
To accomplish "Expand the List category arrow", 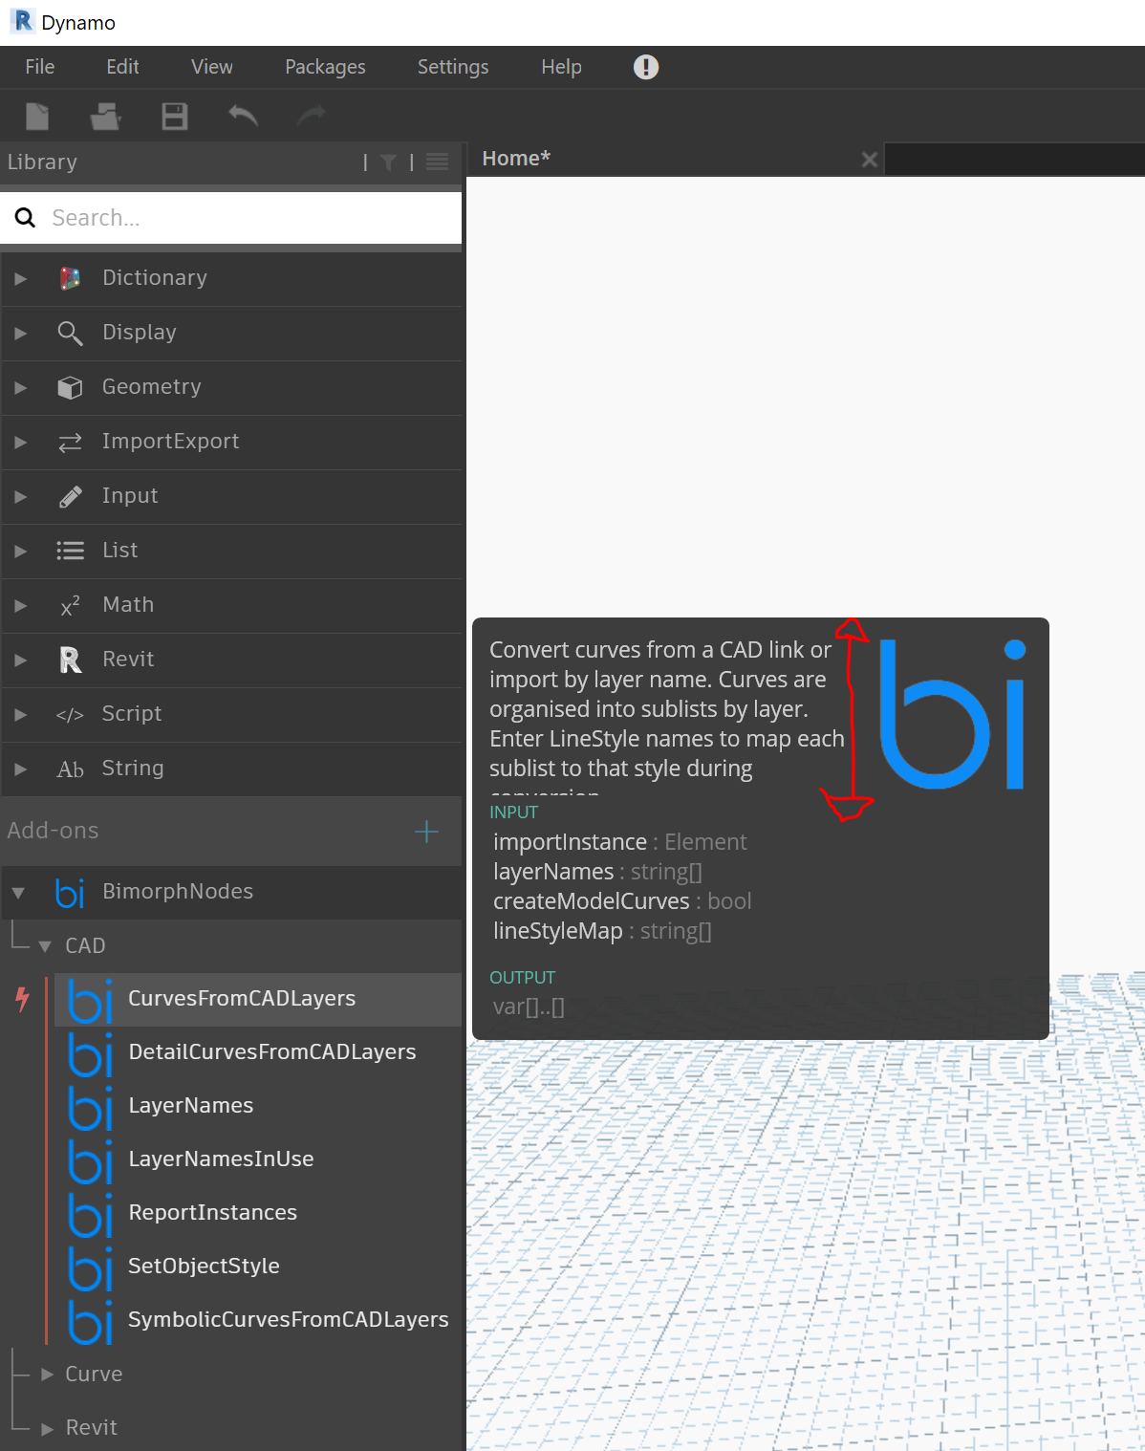I will 20,551.
